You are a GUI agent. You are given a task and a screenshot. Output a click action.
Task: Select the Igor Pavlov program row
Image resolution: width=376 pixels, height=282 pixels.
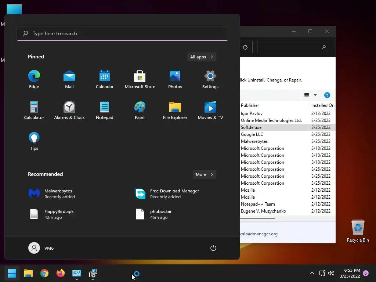pyautogui.click(x=288, y=113)
